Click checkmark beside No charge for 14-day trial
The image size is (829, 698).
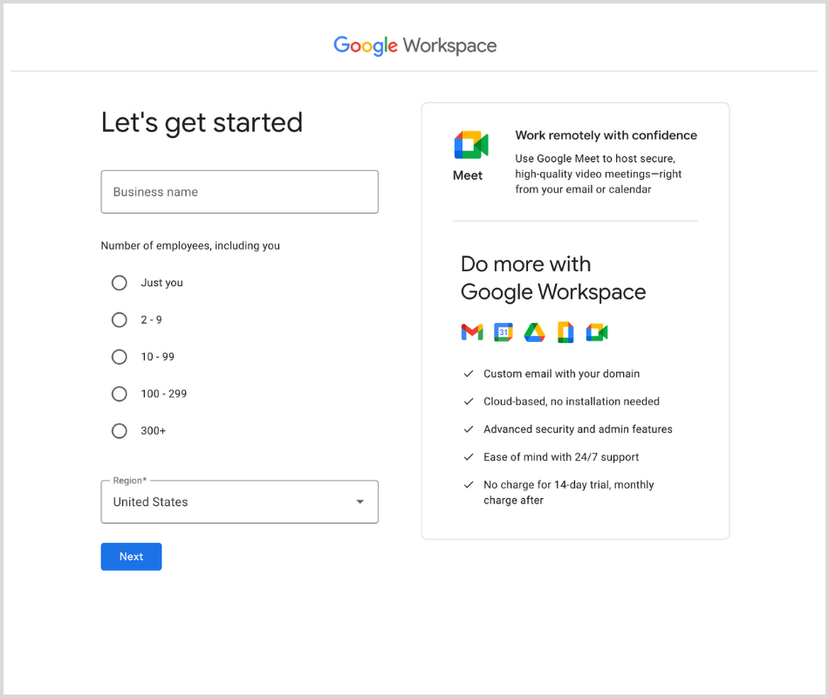point(469,485)
